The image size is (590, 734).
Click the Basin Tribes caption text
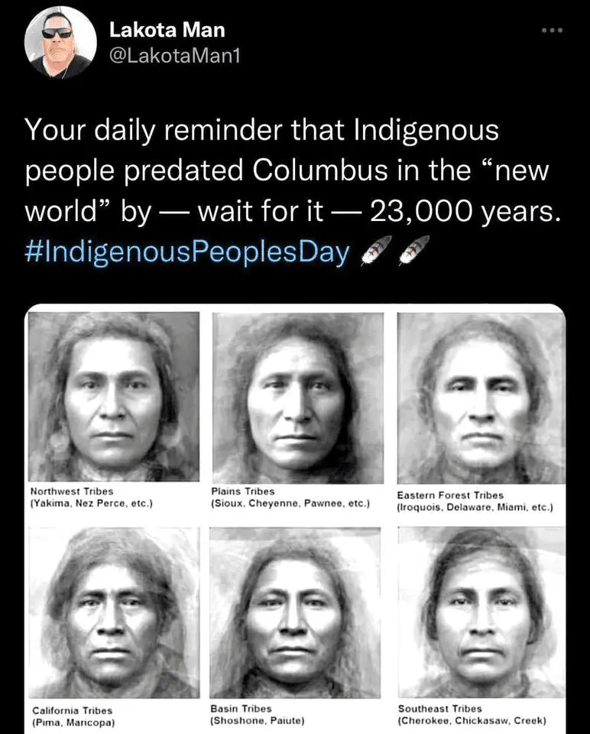point(258,714)
